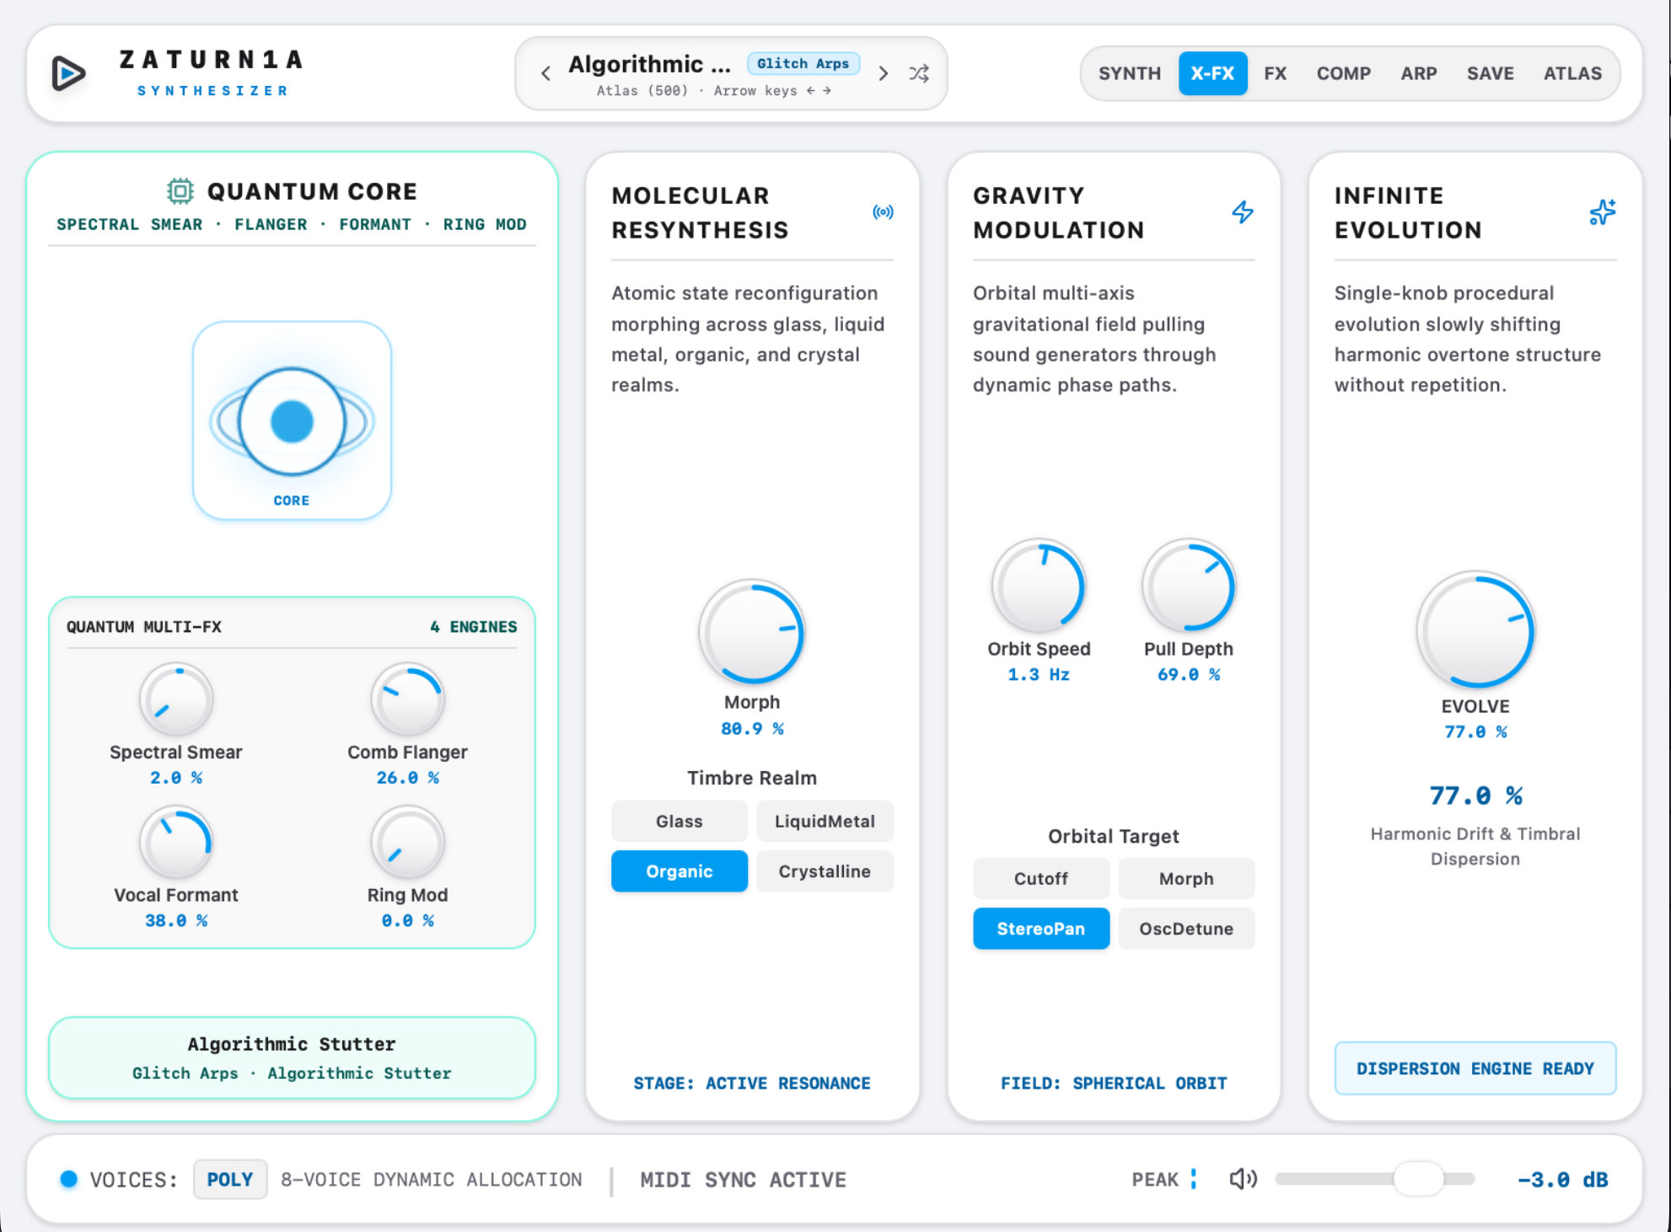Viewport: 1671px width, 1232px height.
Task: Click the Molecular Resynthesis Morph knob
Action: pyautogui.click(x=752, y=632)
